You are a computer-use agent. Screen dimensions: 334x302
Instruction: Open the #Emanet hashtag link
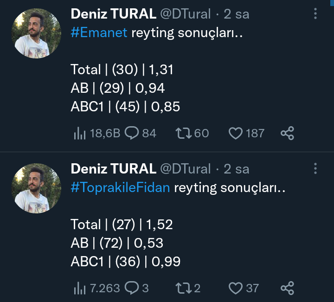coord(99,33)
